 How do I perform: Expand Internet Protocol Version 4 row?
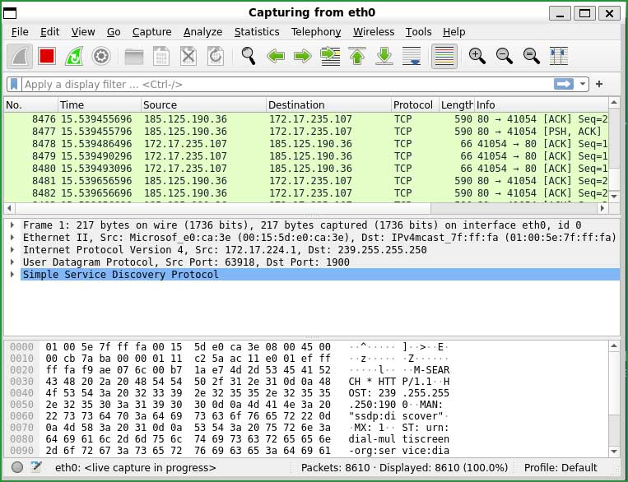click(x=12, y=250)
